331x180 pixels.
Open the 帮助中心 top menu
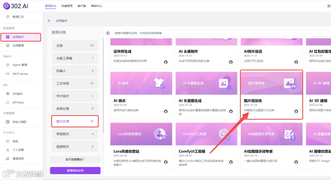[x=97, y=6]
